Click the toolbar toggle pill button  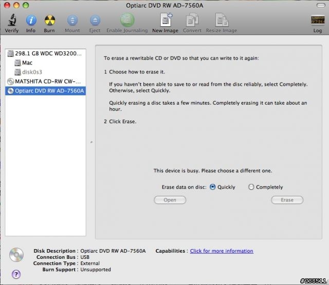[321, 6]
